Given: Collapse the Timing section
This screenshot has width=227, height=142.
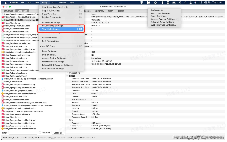Looking at the screenshot, I should (67, 76).
